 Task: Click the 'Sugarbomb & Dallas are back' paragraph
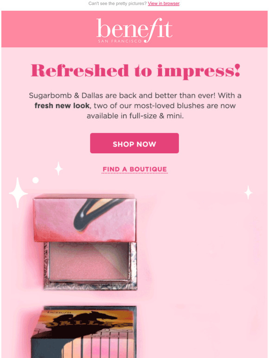coord(135,105)
